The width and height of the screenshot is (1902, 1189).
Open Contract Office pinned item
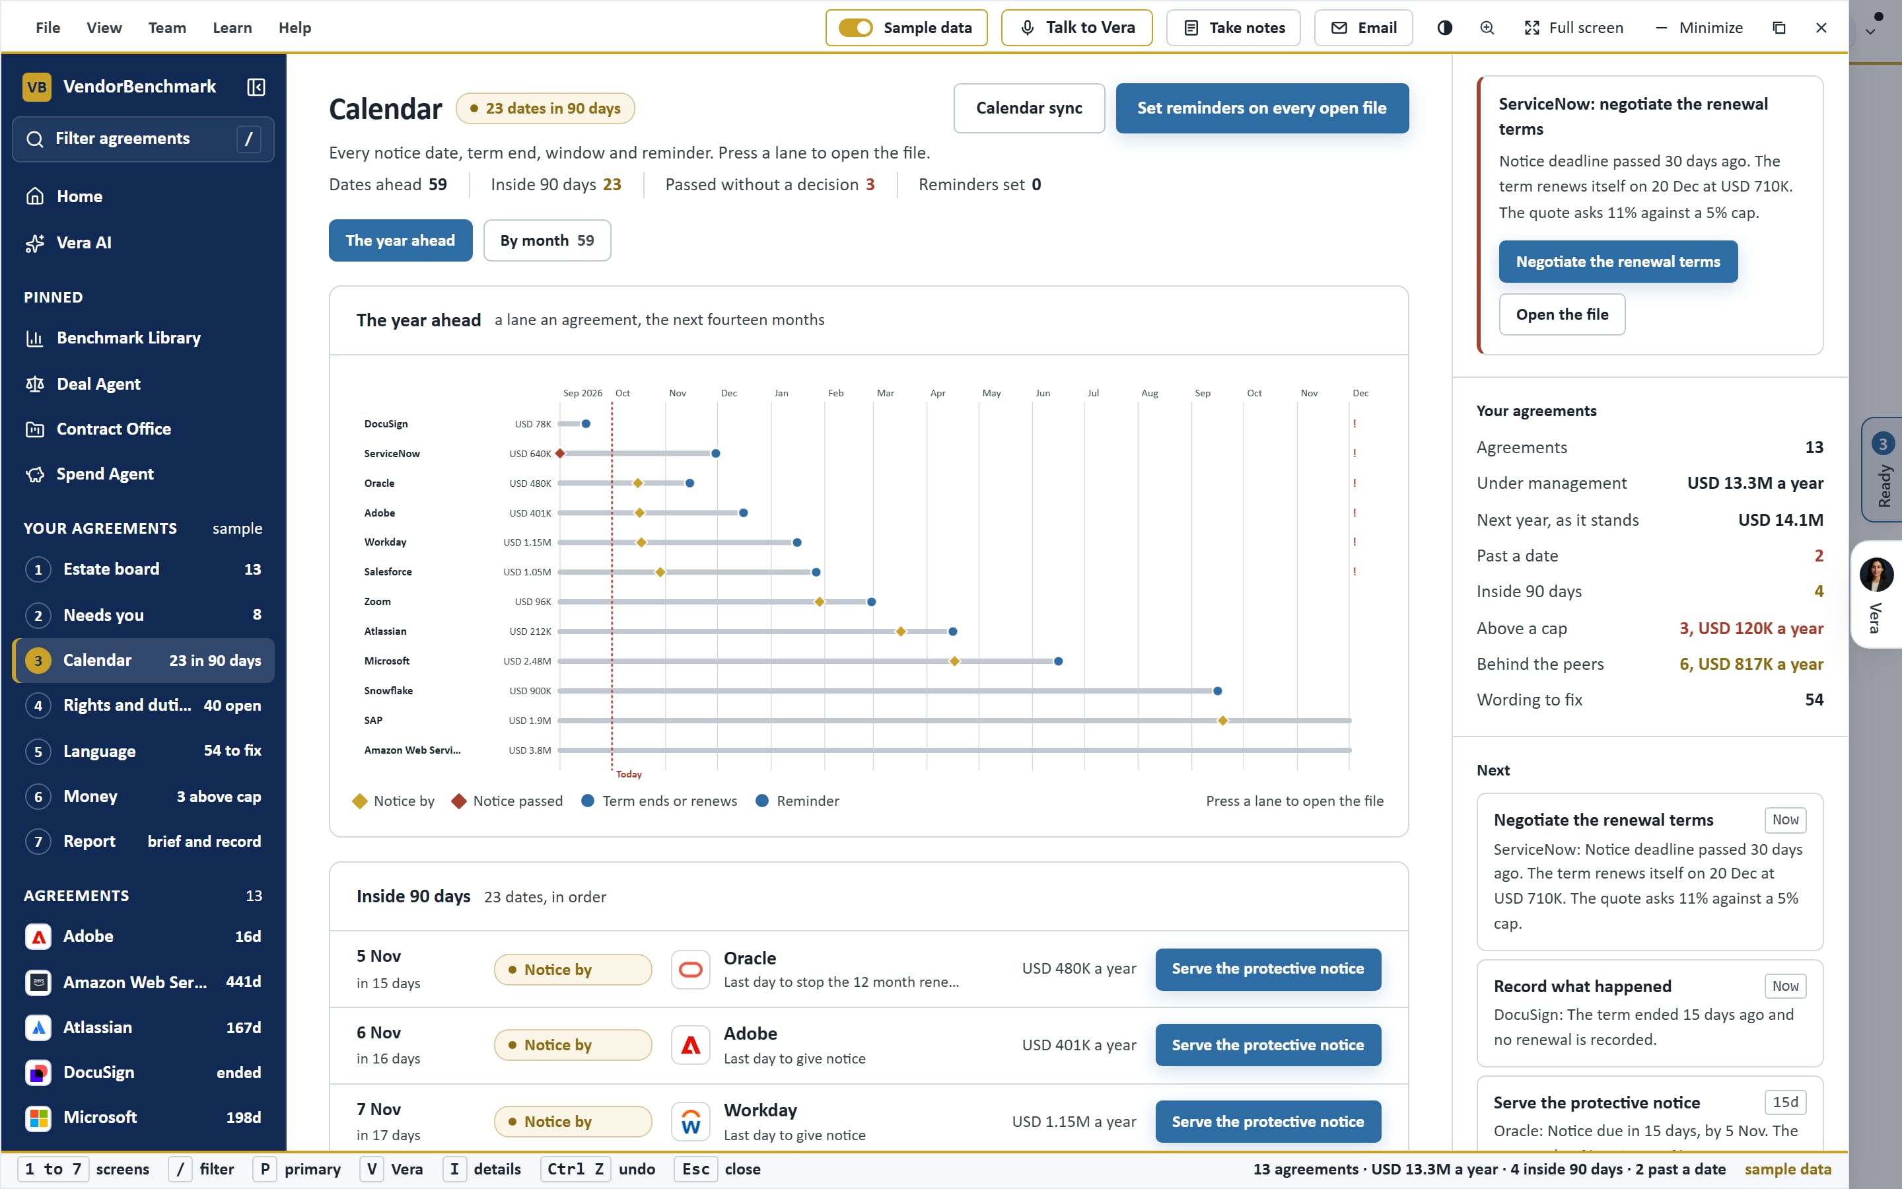point(143,429)
